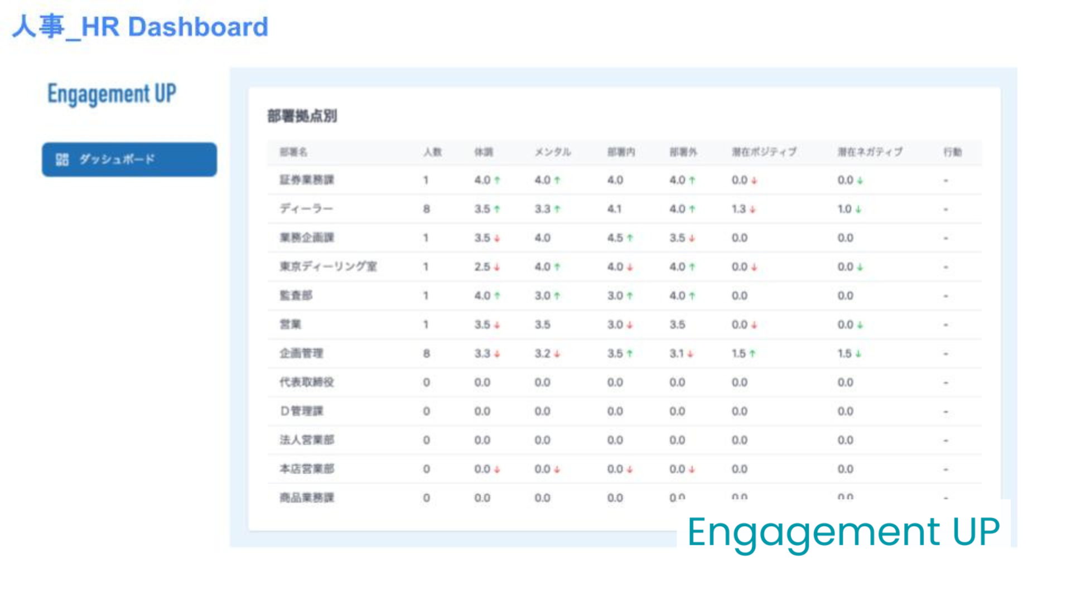Click red down arrow in 本店営業部 体調 cell
Image resolution: width=1071 pixels, height=602 pixels.
click(x=497, y=470)
